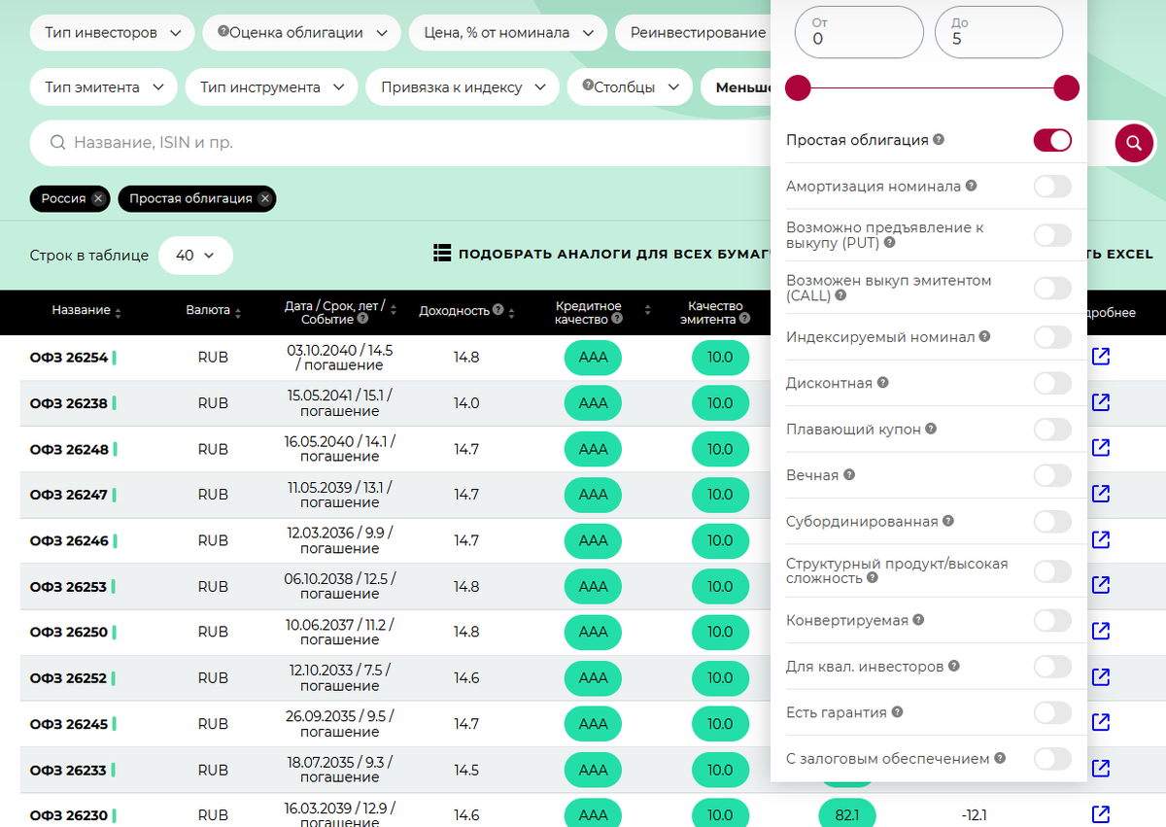Image resolution: width=1166 pixels, height=827 pixels.
Task: Open external link icon for ОФЗ 26254 row
Action: (1099, 357)
